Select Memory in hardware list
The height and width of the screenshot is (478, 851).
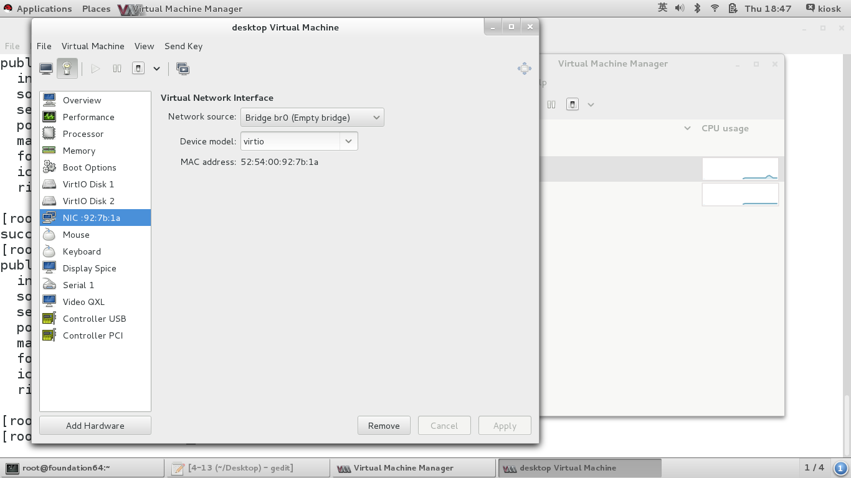pyautogui.click(x=95, y=151)
